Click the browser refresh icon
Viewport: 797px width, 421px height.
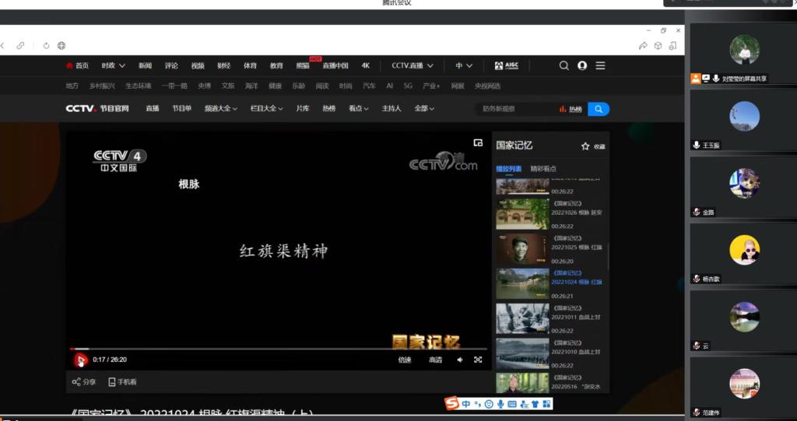(47, 46)
